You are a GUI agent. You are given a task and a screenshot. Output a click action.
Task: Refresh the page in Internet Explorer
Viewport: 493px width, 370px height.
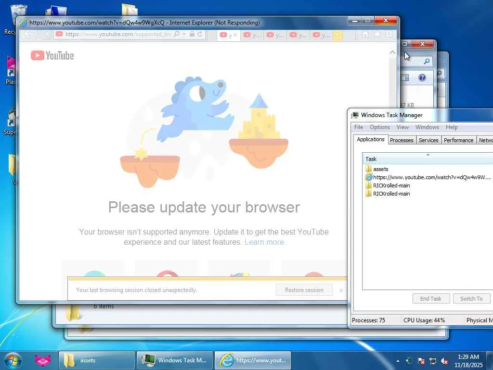pyautogui.click(x=200, y=34)
